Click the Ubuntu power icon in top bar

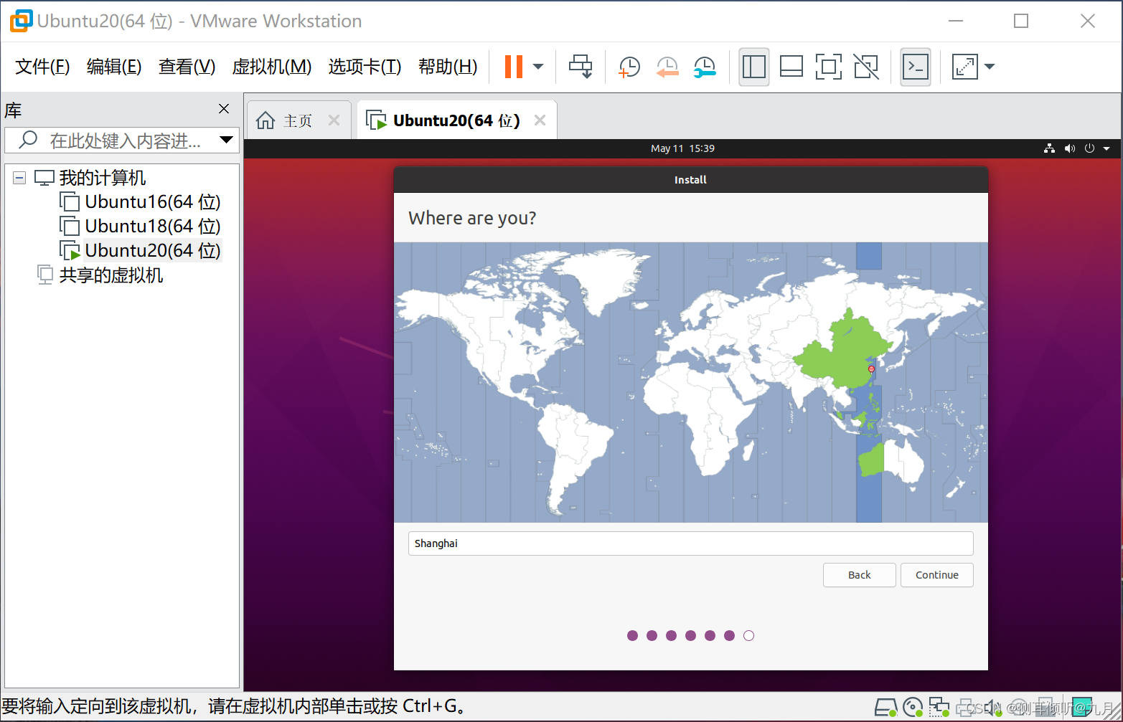(x=1089, y=148)
